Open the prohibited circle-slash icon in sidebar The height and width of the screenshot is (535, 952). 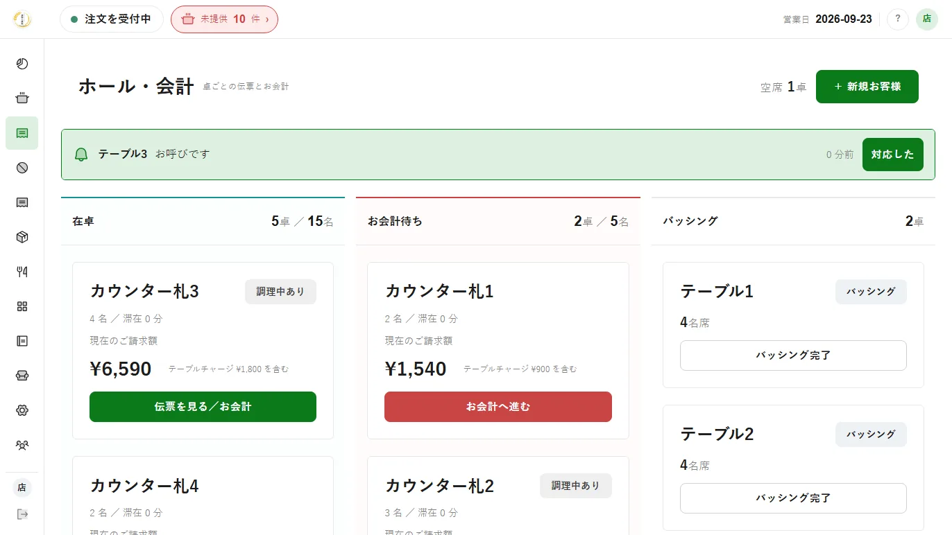[22, 168]
